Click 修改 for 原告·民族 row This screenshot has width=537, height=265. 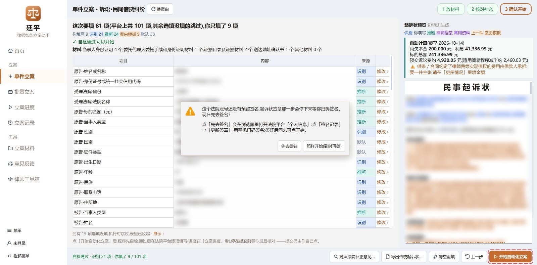click(382, 182)
